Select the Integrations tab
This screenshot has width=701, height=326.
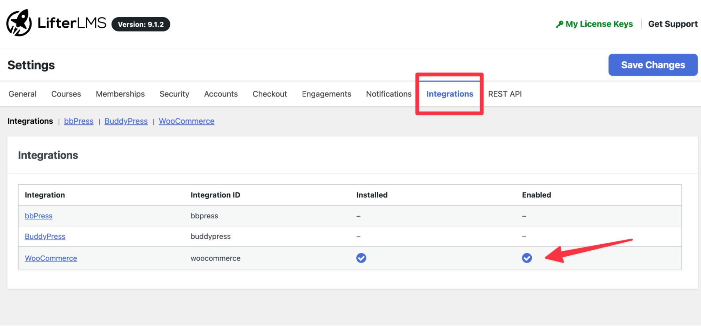pyautogui.click(x=450, y=94)
